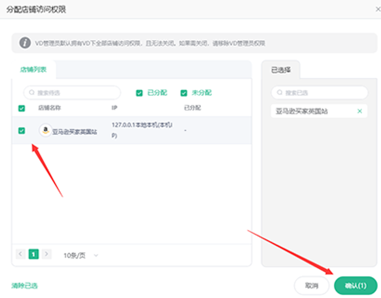Image resolution: width=381 pixels, height=298 pixels.
Task: Select page 1 in pagination
Action: coord(33,254)
